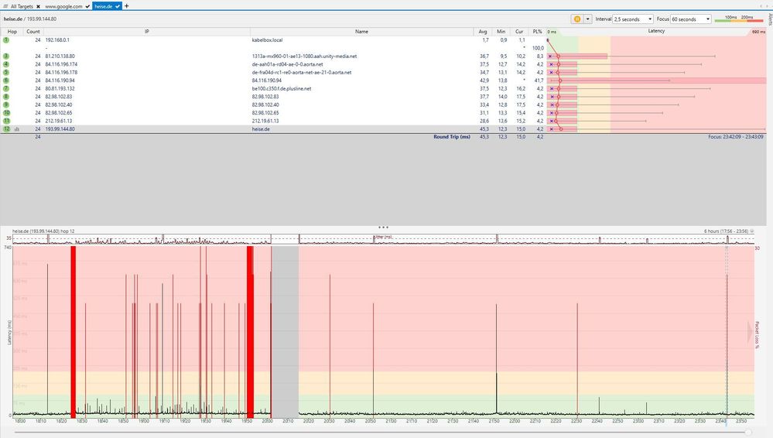Click the gray no-data gap near 20:10
773x438 pixels.
[x=285, y=331]
